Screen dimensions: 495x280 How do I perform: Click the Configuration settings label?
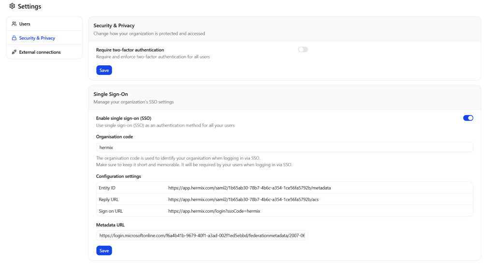pos(118,176)
